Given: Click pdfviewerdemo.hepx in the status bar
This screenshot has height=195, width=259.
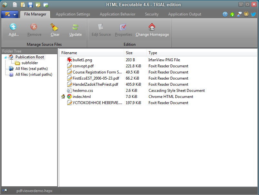Looking at the screenshot, I should click(x=34, y=191).
